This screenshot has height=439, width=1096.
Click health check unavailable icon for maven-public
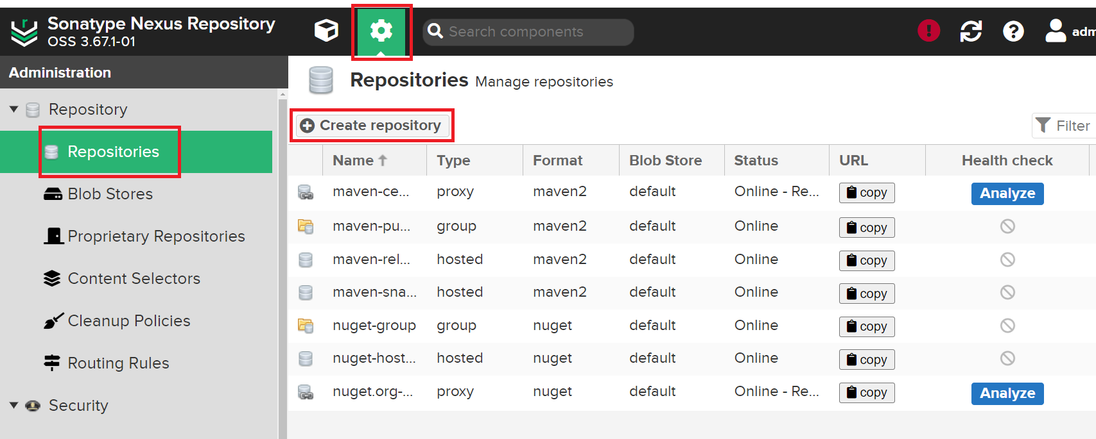click(1007, 226)
